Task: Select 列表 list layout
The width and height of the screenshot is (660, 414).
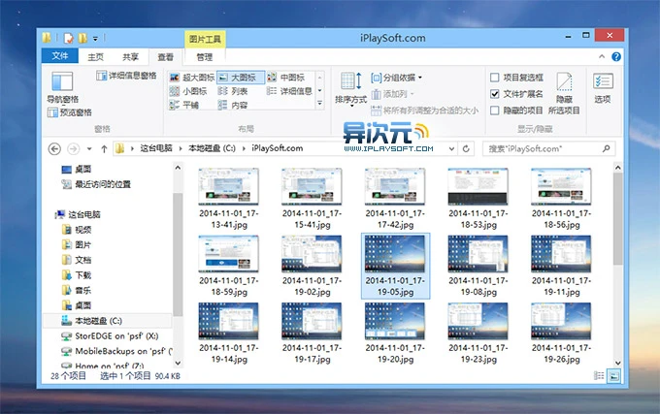Action: click(x=233, y=91)
